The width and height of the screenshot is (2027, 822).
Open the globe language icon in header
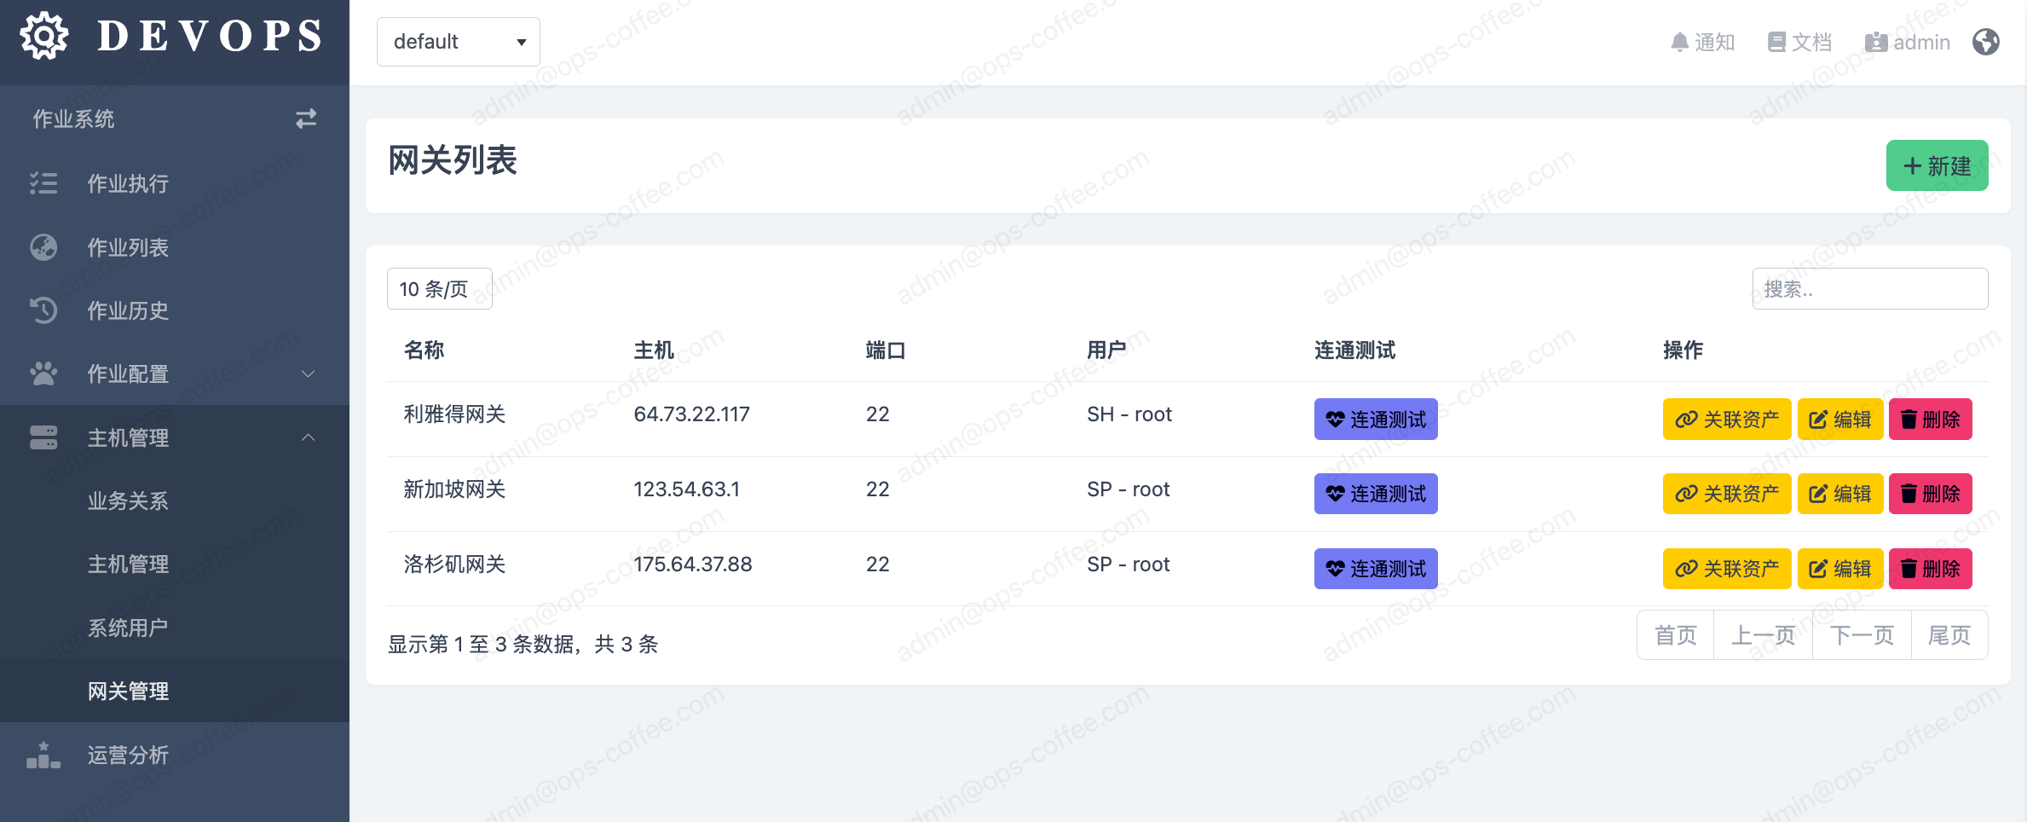coord(1985,42)
